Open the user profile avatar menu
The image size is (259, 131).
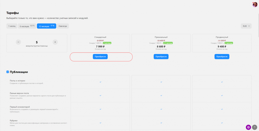255,4
